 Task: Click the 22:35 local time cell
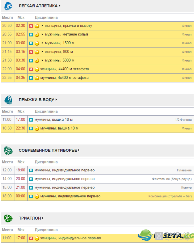click(x=7, y=78)
